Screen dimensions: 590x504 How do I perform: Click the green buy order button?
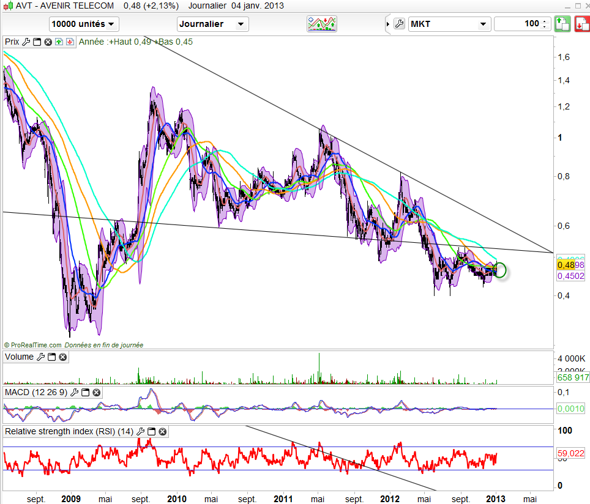[562, 24]
